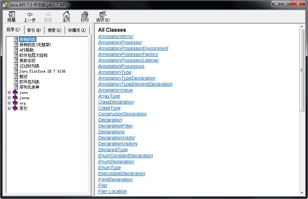Switch to the 搜索 (Search) tab

point(54,30)
